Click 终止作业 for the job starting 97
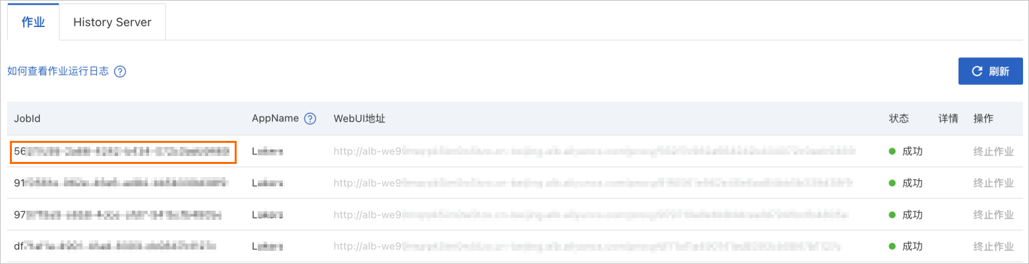The height and width of the screenshot is (264, 1029). 993,214
